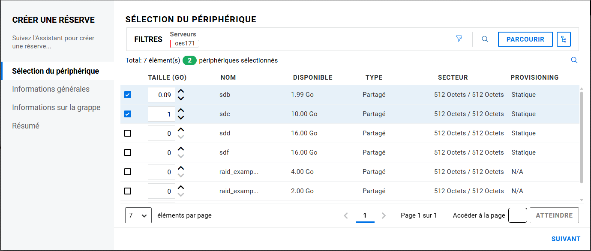Increase size for sdb with up arrow

tap(181, 91)
